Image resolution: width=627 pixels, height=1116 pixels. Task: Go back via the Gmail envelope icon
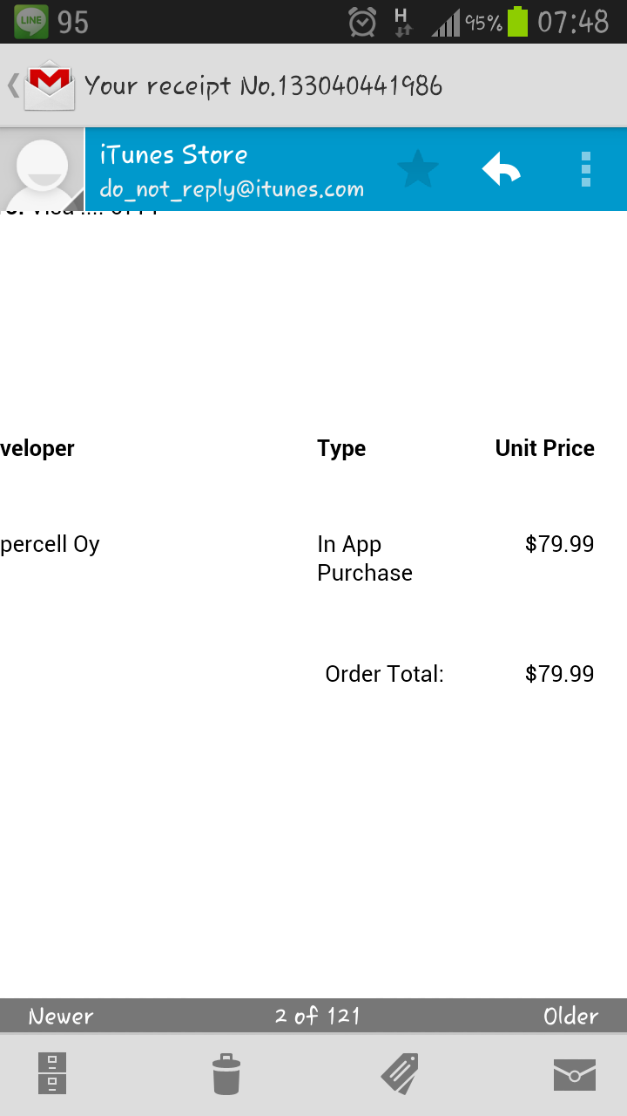click(44, 85)
